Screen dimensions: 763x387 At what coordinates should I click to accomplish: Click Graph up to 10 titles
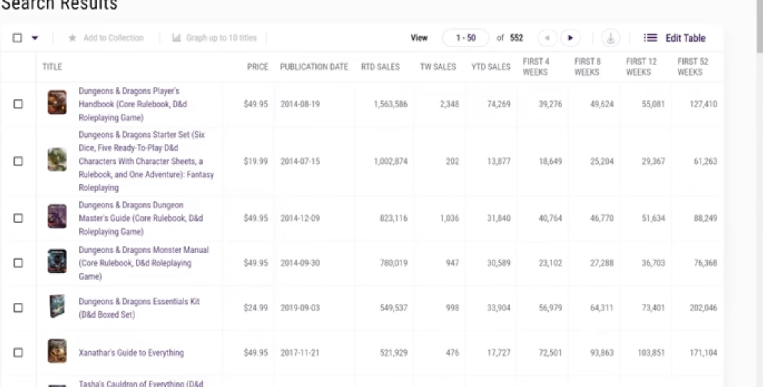coord(214,38)
